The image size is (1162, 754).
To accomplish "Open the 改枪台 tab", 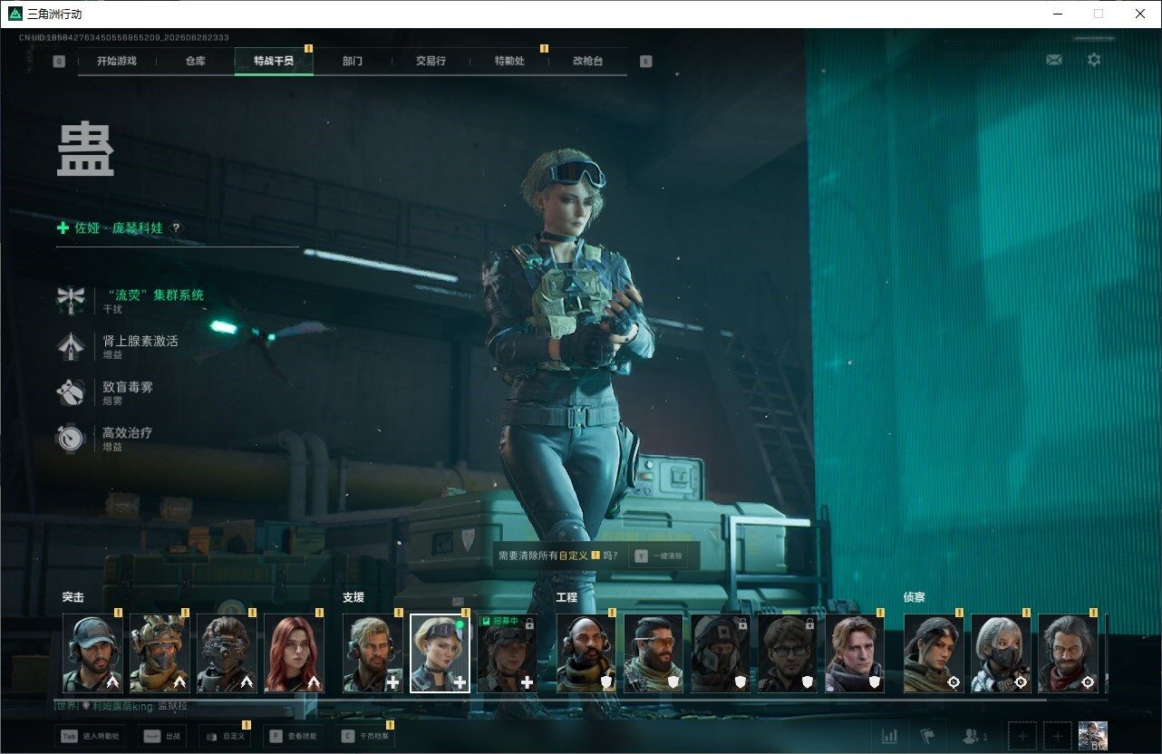I will coord(587,62).
